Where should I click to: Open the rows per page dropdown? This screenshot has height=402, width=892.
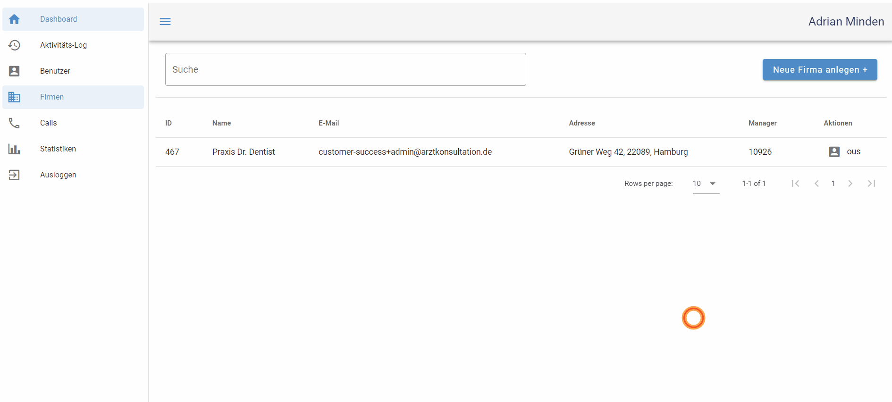[706, 184]
